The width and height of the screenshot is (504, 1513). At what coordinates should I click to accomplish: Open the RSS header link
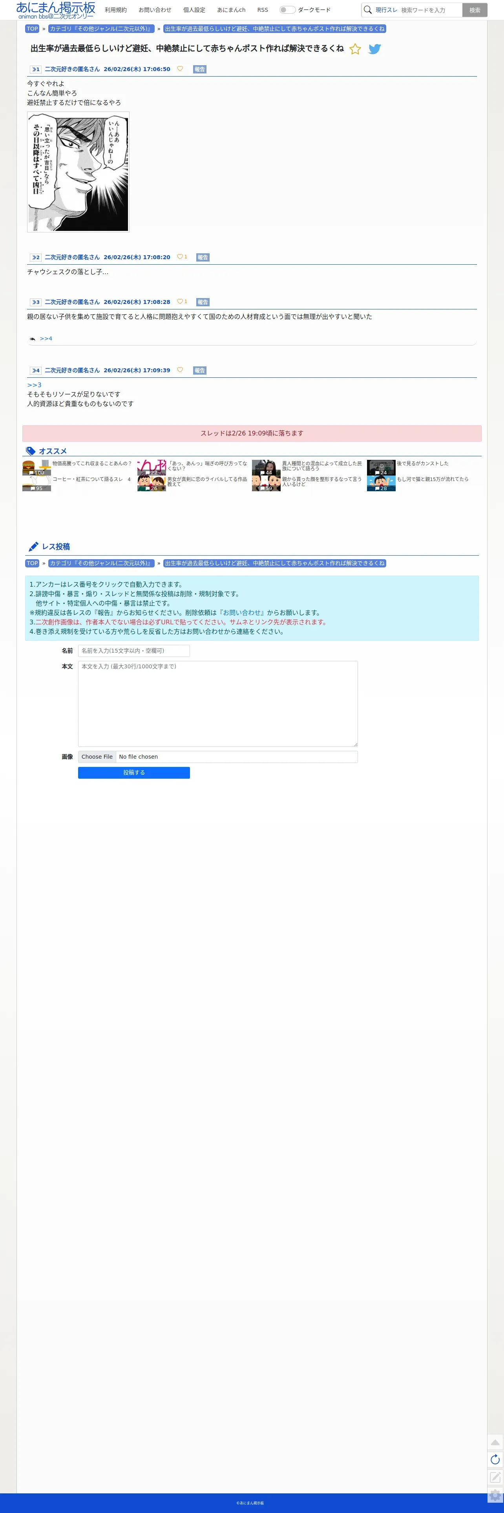(263, 10)
